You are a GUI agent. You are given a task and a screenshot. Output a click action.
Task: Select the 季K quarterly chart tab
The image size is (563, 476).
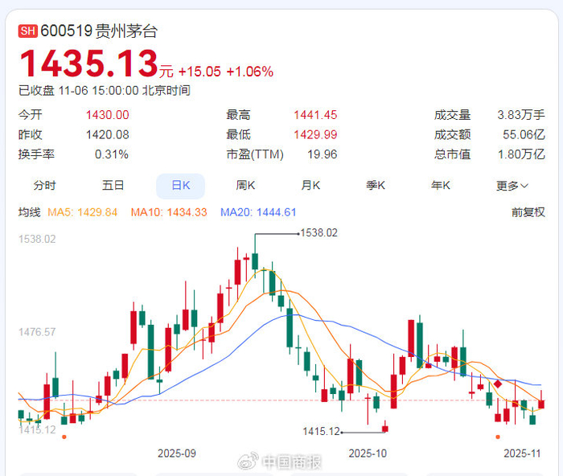coord(376,186)
